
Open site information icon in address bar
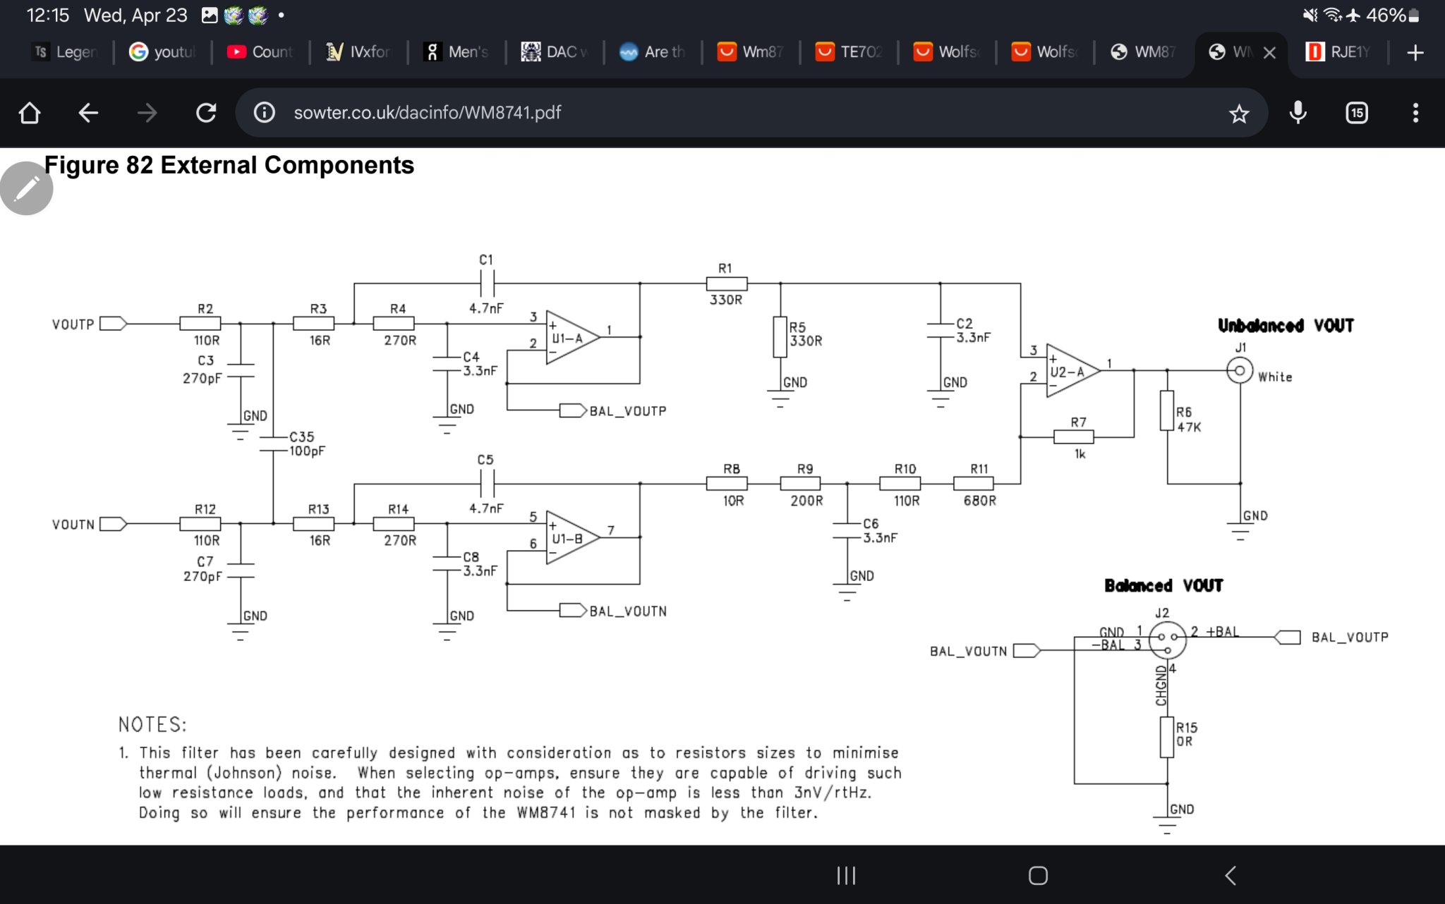tap(264, 113)
